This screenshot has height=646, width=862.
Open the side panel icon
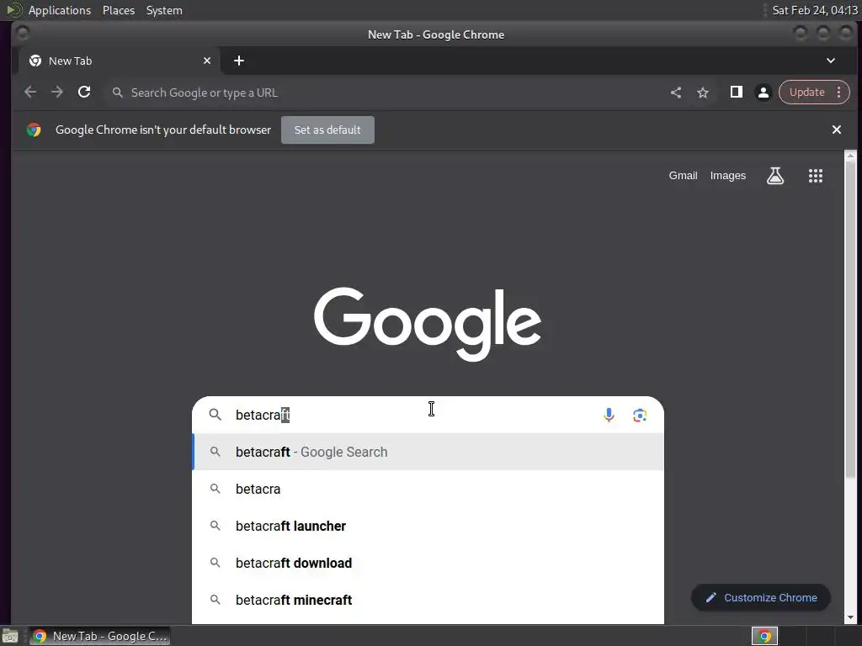point(736,93)
